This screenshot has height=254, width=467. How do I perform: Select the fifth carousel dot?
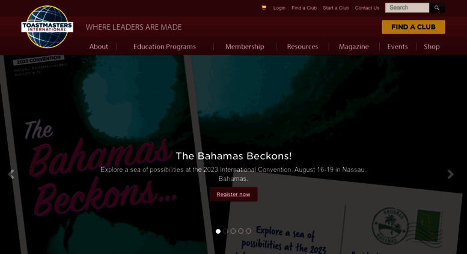pyautogui.click(x=248, y=231)
